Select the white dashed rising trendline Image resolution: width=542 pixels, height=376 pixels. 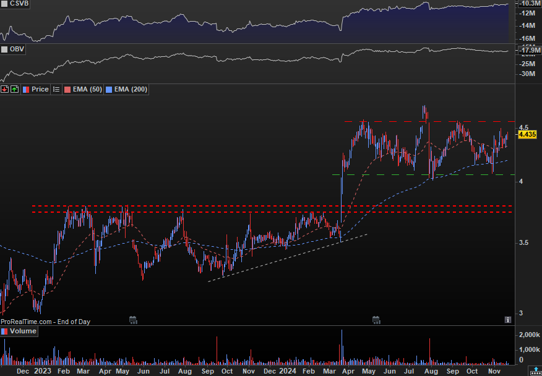pyautogui.click(x=287, y=258)
